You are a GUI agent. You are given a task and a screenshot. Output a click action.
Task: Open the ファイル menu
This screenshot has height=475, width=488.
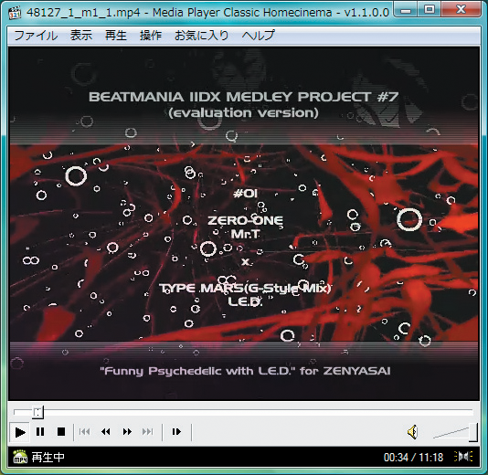click(36, 35)
